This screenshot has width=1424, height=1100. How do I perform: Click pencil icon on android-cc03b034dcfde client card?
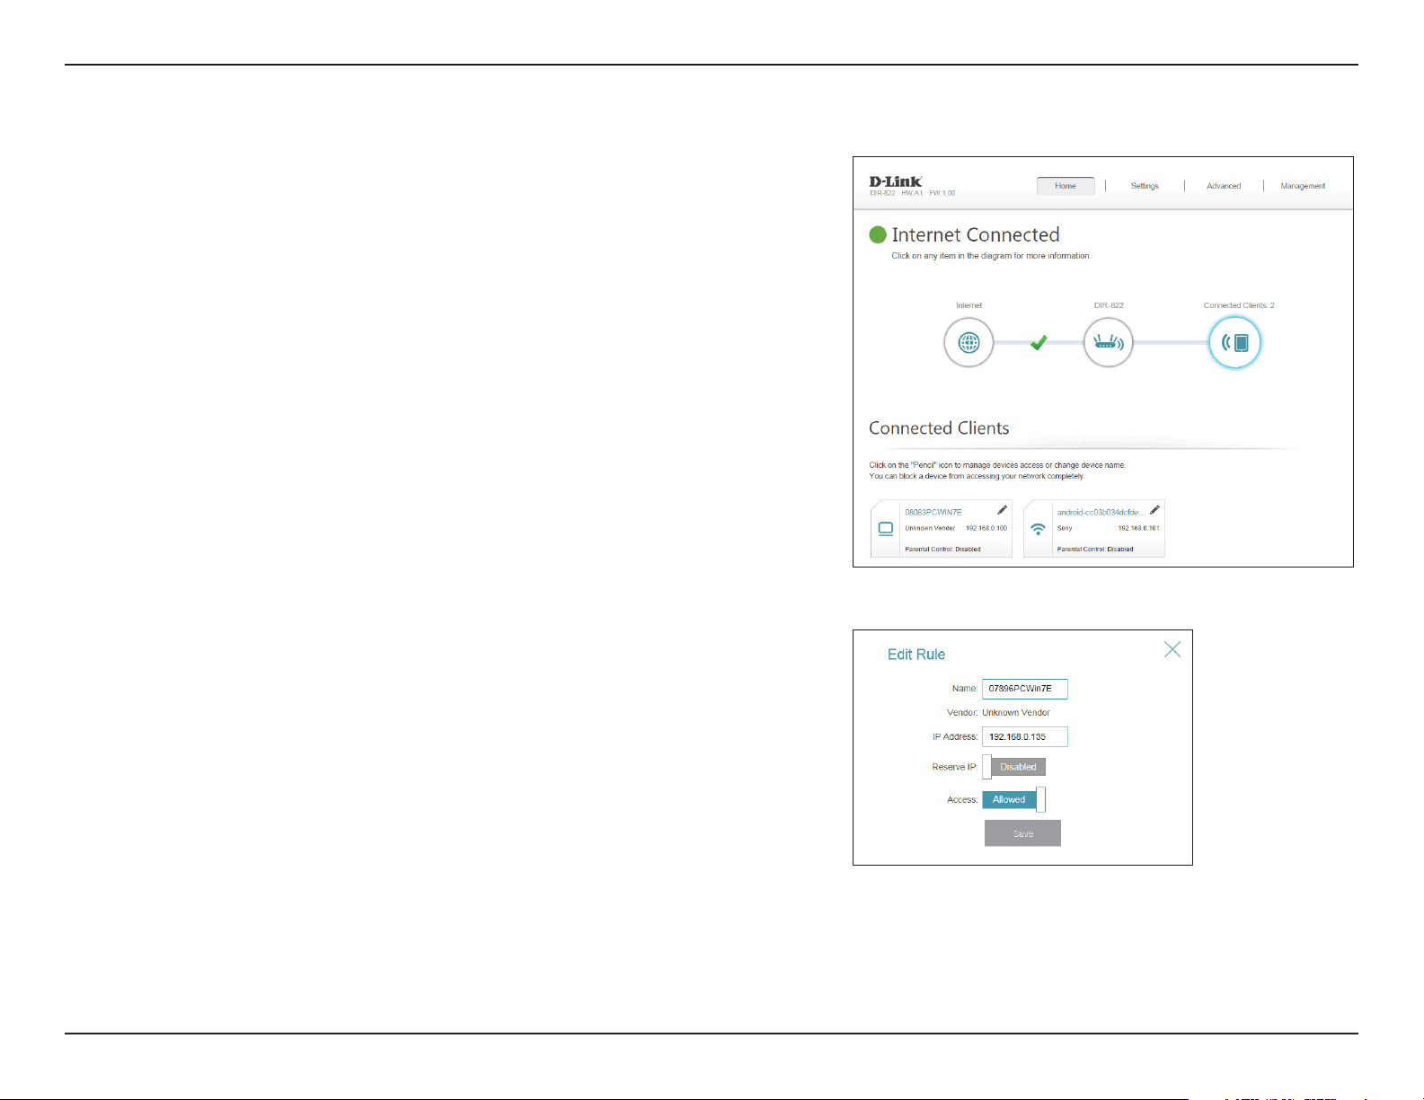pos(1154,510)
